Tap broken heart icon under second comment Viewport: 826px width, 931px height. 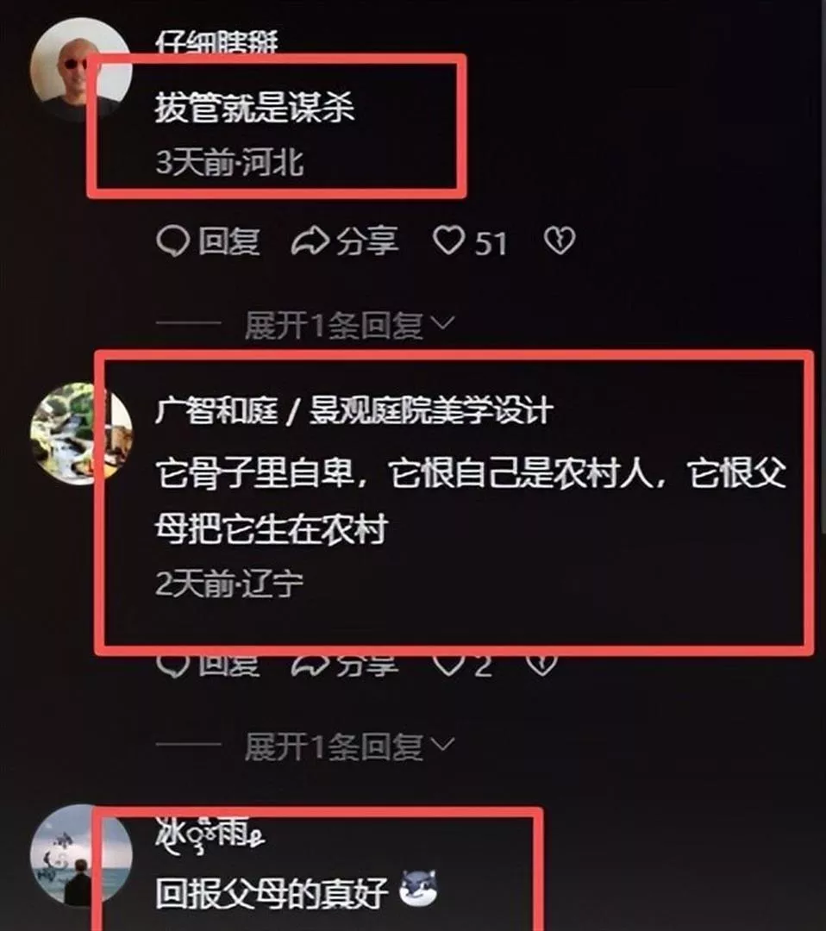tap(541, 665)
